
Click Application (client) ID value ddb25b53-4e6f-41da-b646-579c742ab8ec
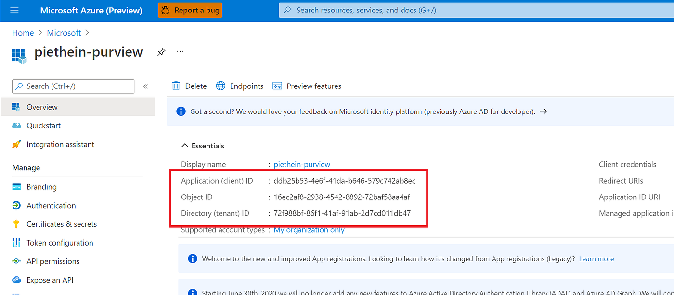(x=345, y=181)
